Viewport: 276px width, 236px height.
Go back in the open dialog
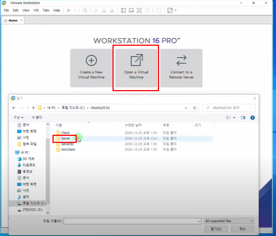14,108
